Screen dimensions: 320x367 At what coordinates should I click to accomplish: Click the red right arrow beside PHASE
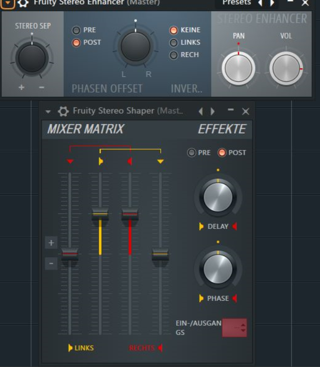coord(235,298)
